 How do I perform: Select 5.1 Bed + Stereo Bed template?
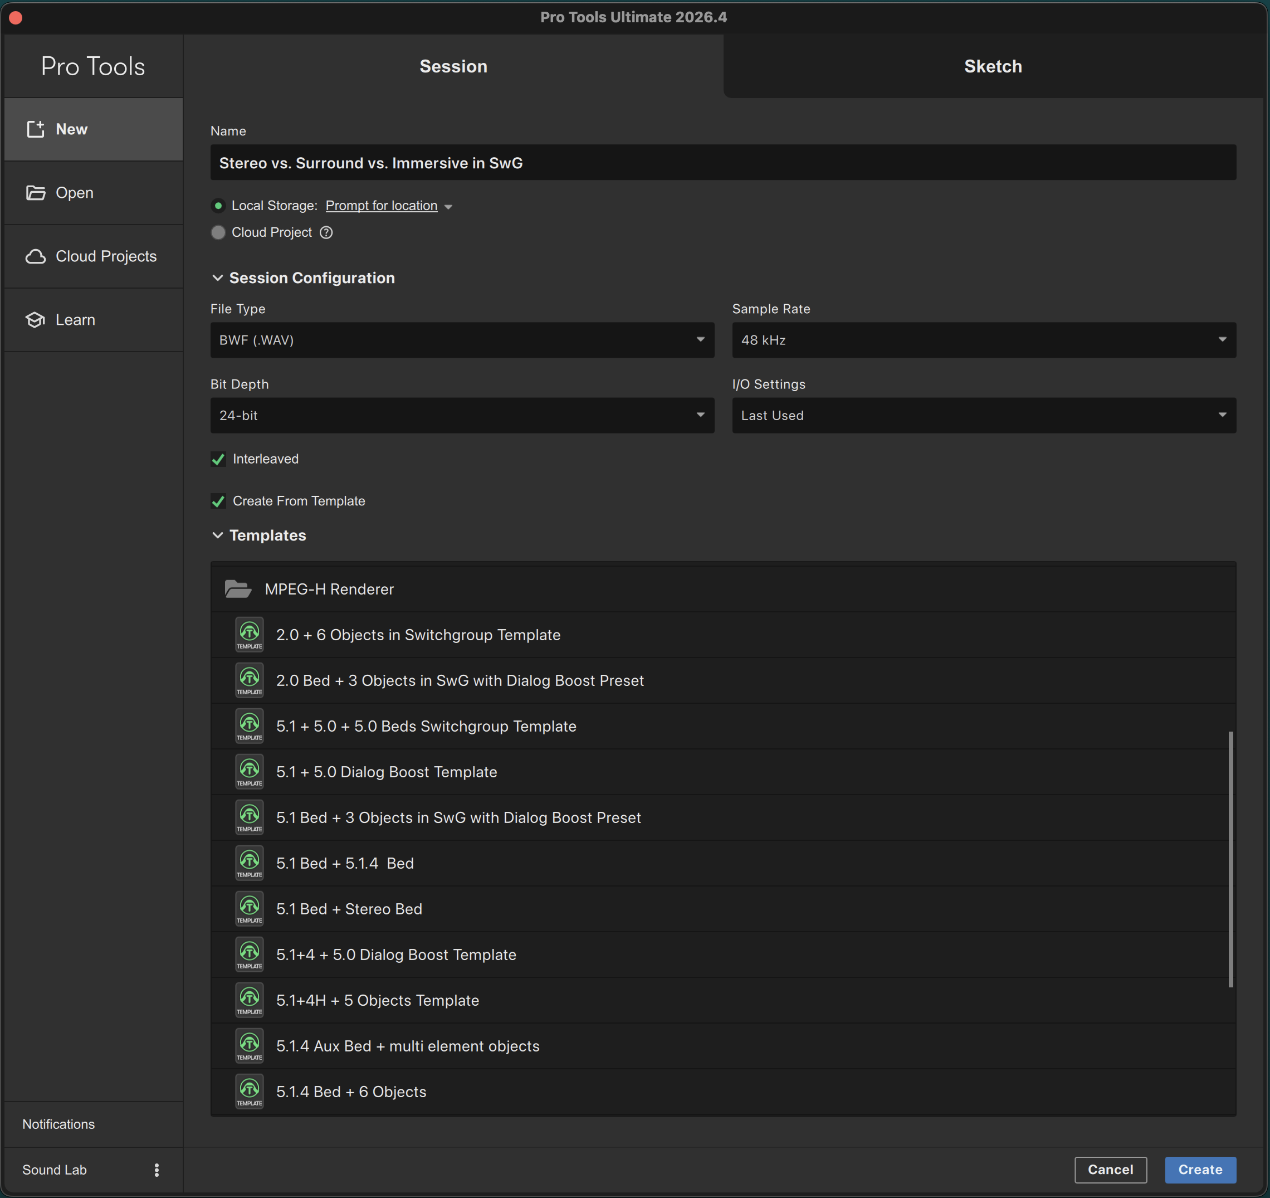click(723, 909)
